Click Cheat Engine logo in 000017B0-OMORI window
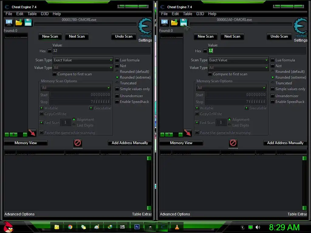 [x=145, y=27]
